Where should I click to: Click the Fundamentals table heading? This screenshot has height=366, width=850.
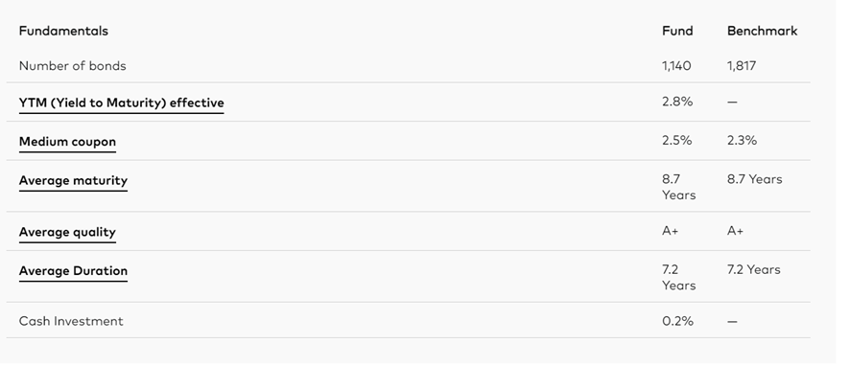[x=63, y=31]
